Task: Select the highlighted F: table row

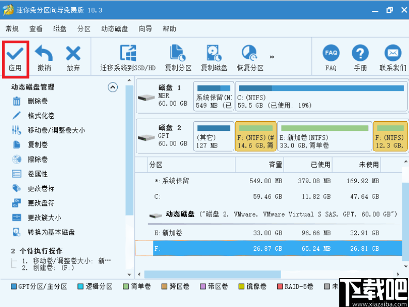Action: [x=269, y=249]
